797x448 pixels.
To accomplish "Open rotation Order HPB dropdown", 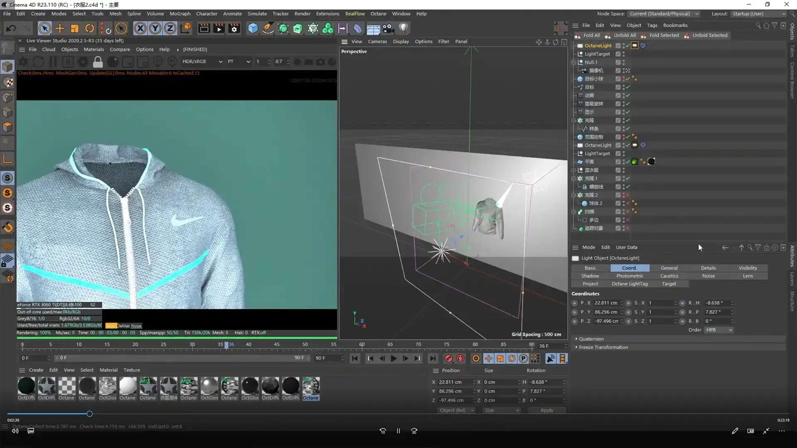I will (719, 330).
